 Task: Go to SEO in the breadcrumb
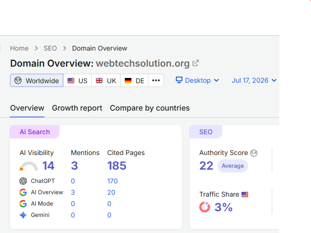click(x=50, y=48)
